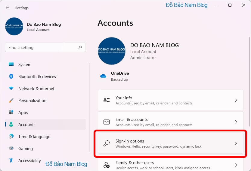Go to Network & internet settings
The image size is (251, 171).
[x=45, y=88]
